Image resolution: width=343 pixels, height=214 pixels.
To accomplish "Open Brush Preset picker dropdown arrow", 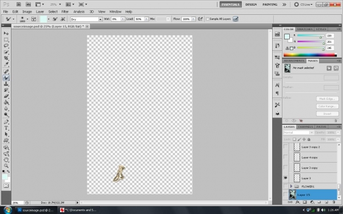I will [27, 19].
